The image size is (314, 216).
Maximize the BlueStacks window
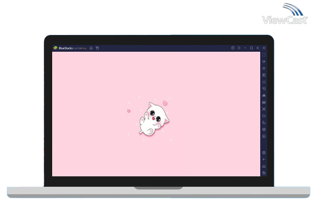251,48
